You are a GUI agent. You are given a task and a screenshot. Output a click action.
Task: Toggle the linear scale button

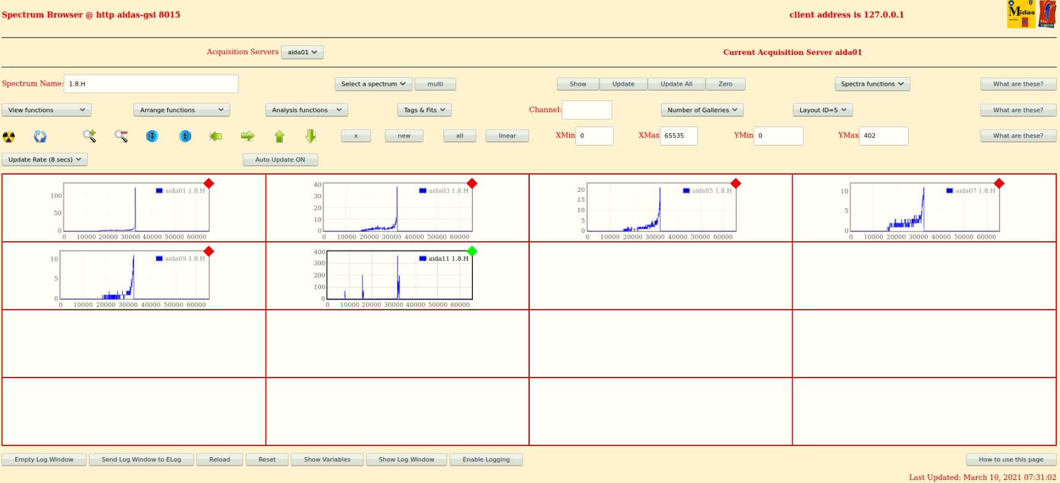pyautogui.click(x=507, y=136)
